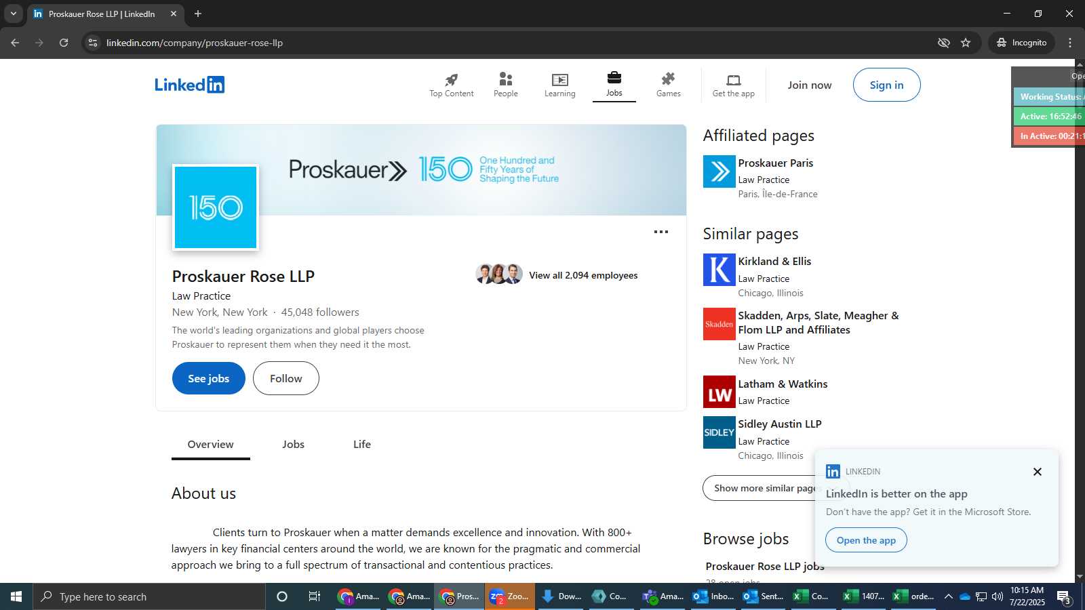Click third-party cookies blocked eye icon
This screenshot has width=1085, height=610.
click(943, 43)
